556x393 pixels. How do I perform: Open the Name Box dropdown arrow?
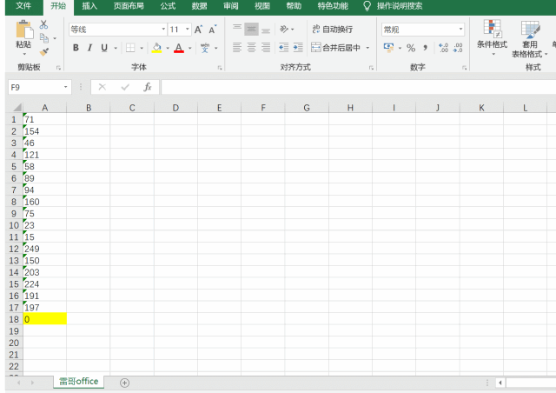point(66,87)
